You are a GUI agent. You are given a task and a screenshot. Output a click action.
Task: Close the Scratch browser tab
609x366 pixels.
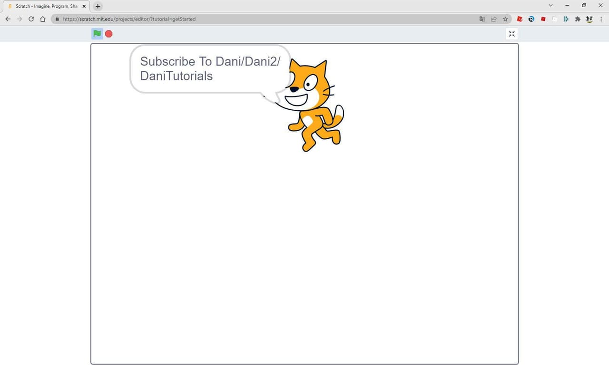coord(84,6)
